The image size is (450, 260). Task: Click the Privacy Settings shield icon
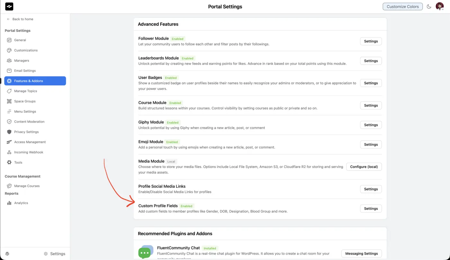pos(9,132)
